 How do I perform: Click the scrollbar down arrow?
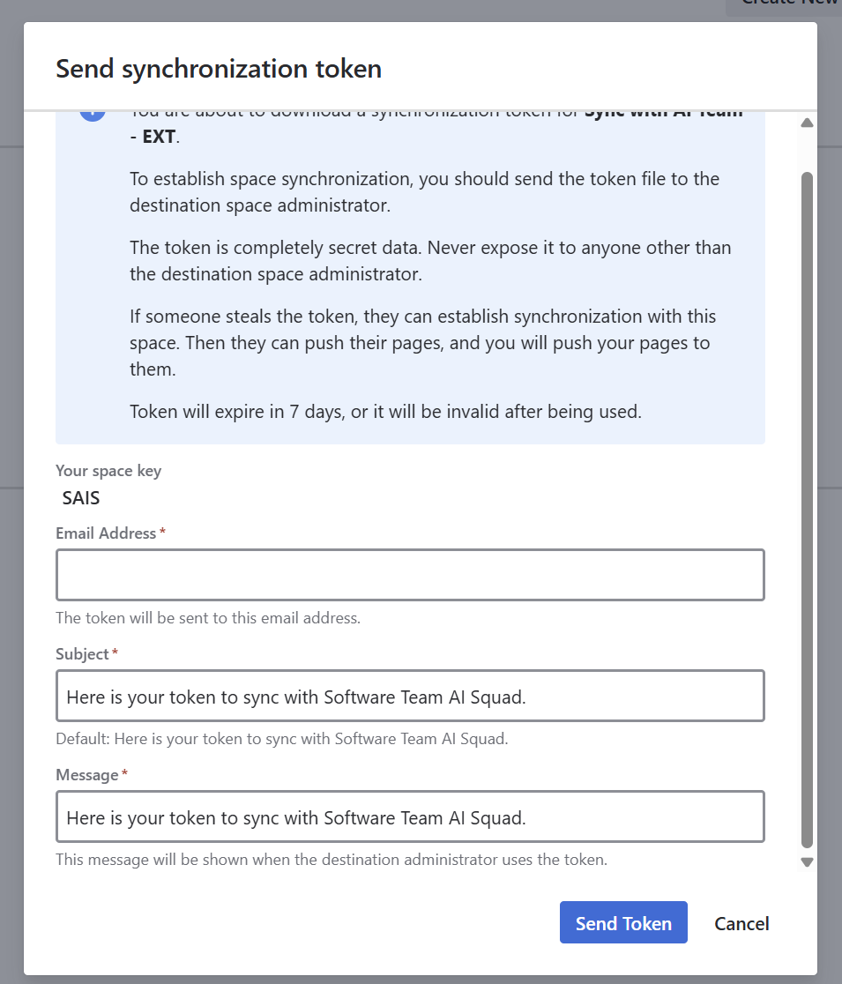point(807,861)
